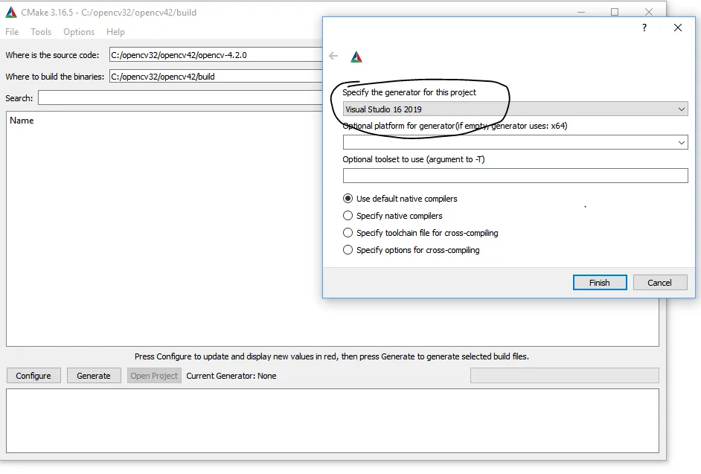Click the Generate button
This screenshot has height=474, width=701.
pos(94,376)
